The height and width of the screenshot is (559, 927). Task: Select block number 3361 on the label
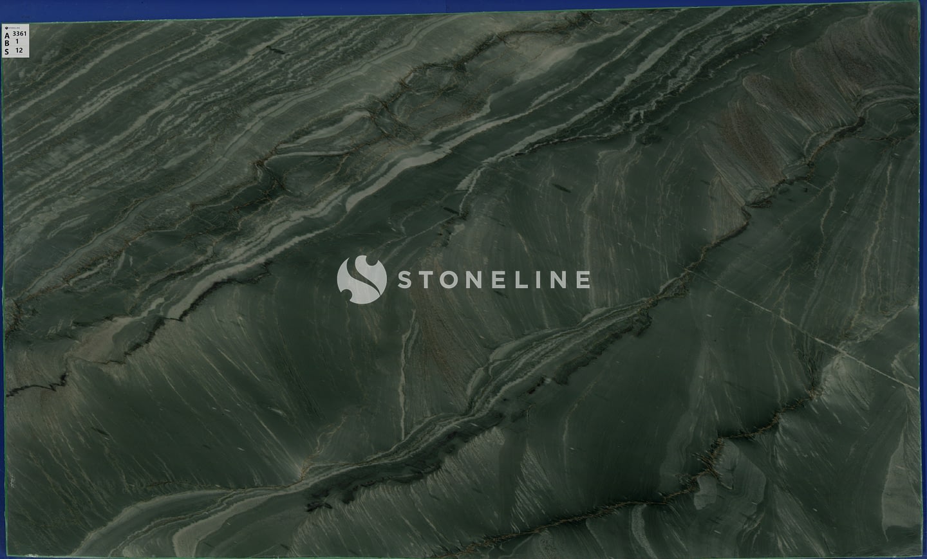coord(20,33)
